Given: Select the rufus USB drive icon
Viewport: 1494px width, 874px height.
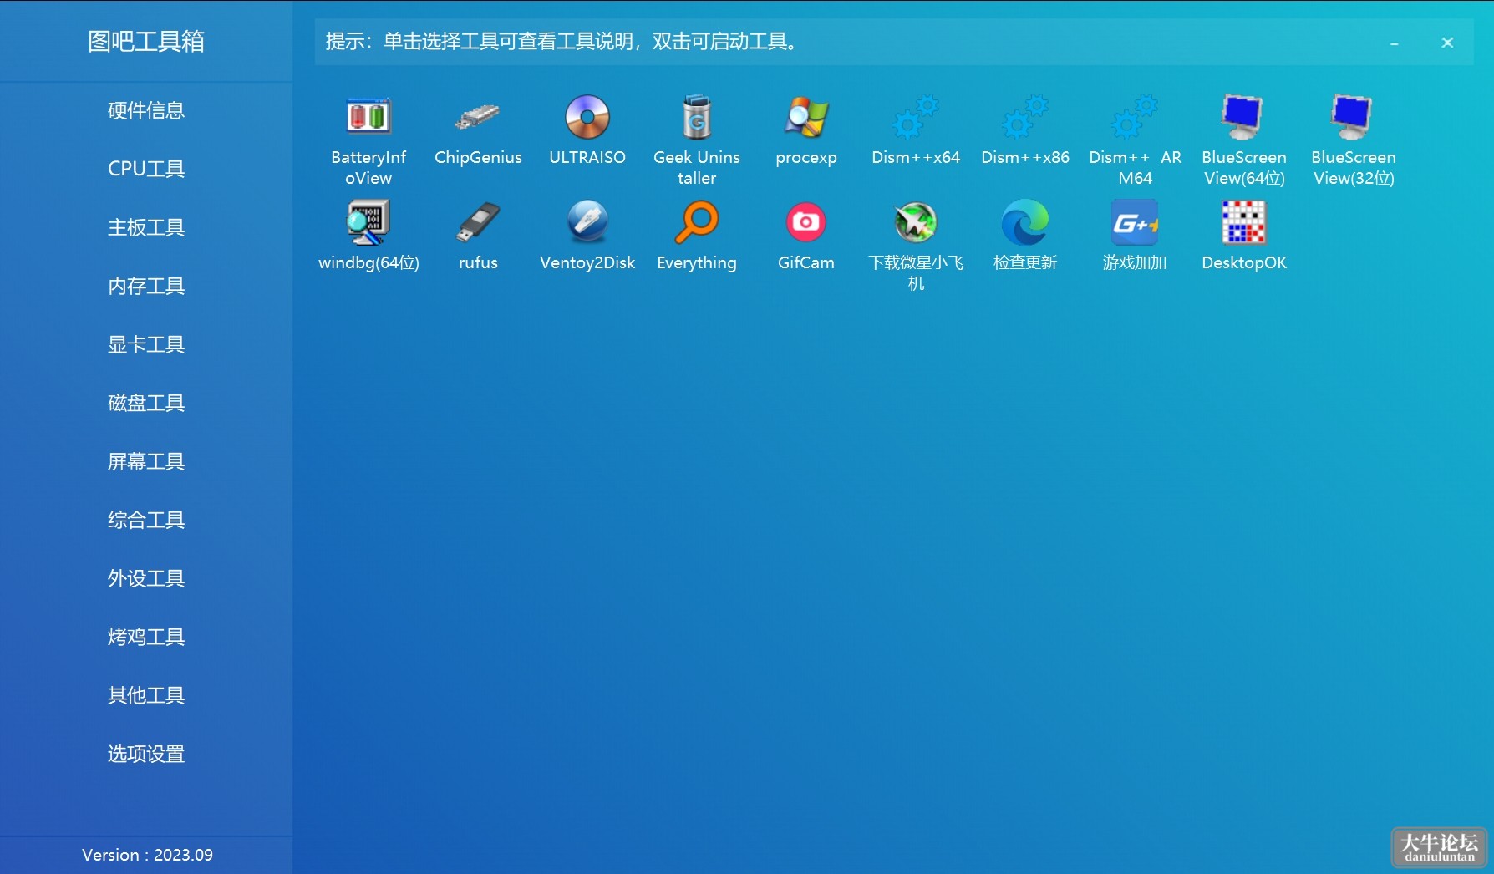Looking at the screenshot, I should click(x=478, y=222).
